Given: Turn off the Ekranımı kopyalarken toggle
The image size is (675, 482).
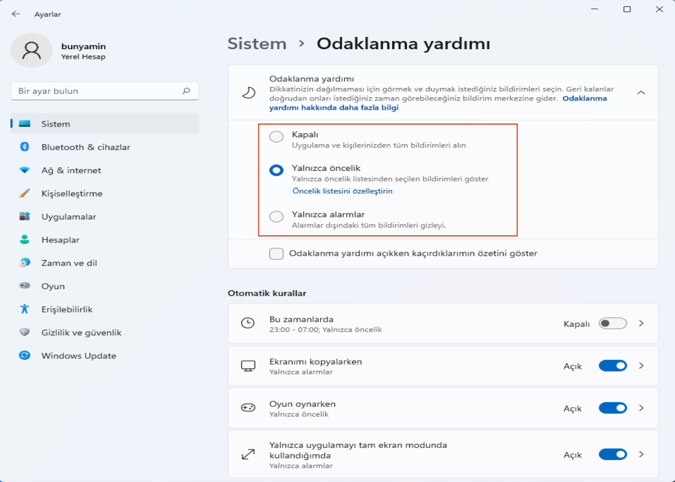Looking at the screenshot, I should 613,366.
